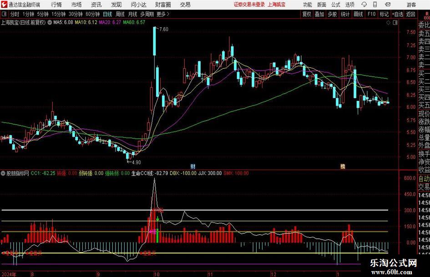Open the 功能 menu
430x277 pixels.
coord(308,5)
